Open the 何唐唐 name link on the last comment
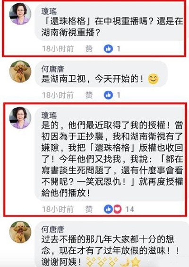 [53, 230]
